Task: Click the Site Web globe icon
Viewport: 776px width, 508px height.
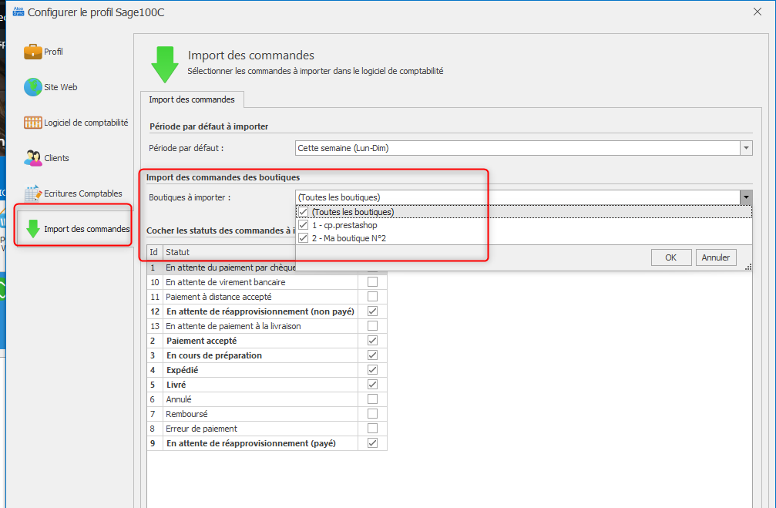Action: coord(32,87)
